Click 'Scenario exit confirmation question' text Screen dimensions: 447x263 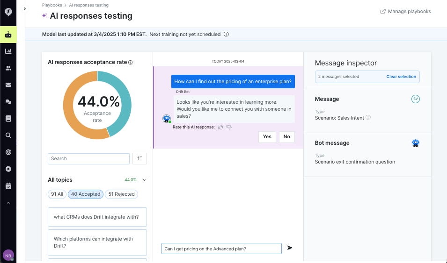click(x=355, y=162)
